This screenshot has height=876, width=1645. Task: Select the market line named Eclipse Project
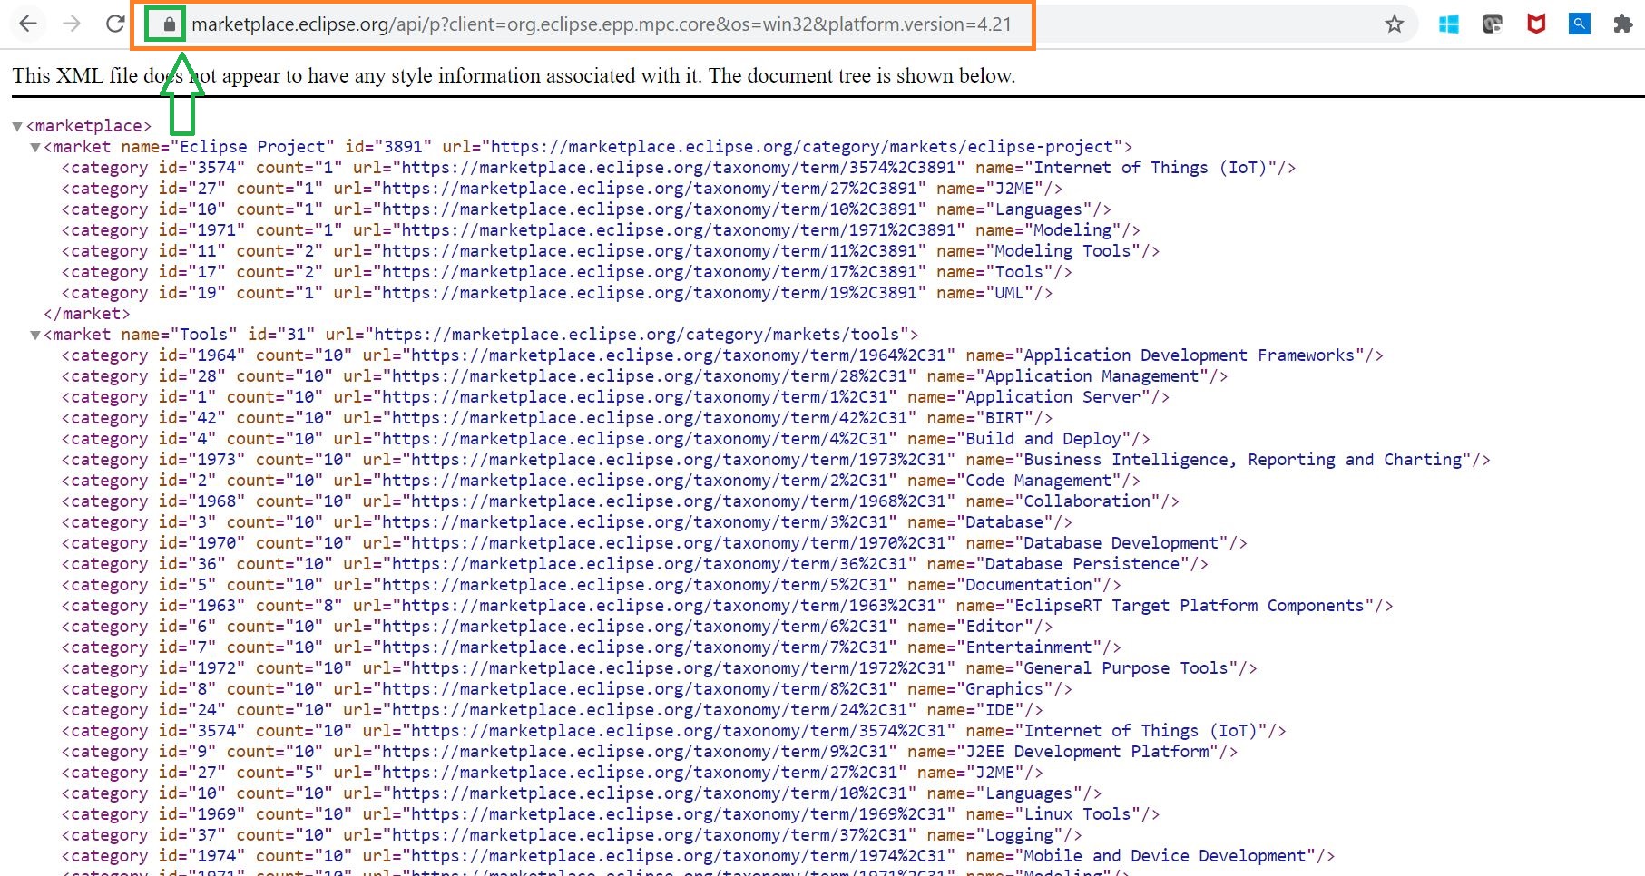coord(588,147)
